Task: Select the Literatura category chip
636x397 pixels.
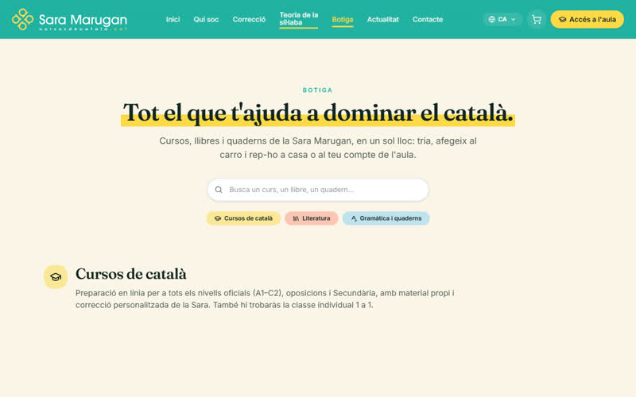Action: point(312,218)
